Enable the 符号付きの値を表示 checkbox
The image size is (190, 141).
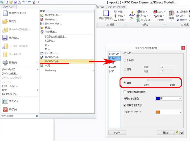pyautogui.click(x=125, y=92)
